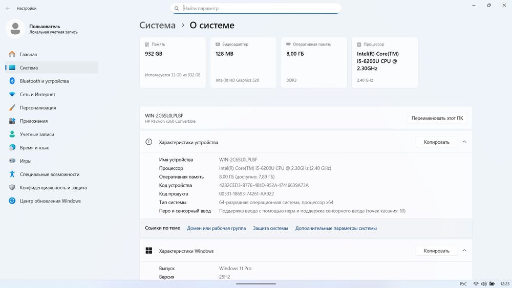
Task: Open the Память 932 GB card
Action: click(173, 62)
